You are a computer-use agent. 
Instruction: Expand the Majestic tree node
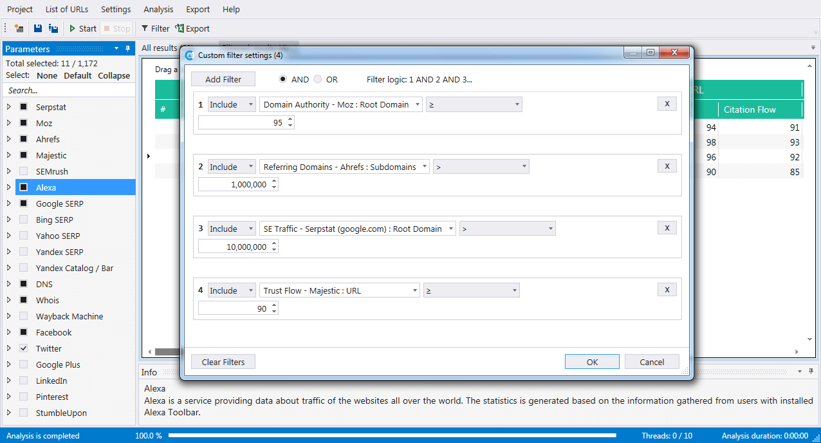(x=9, y=155)
